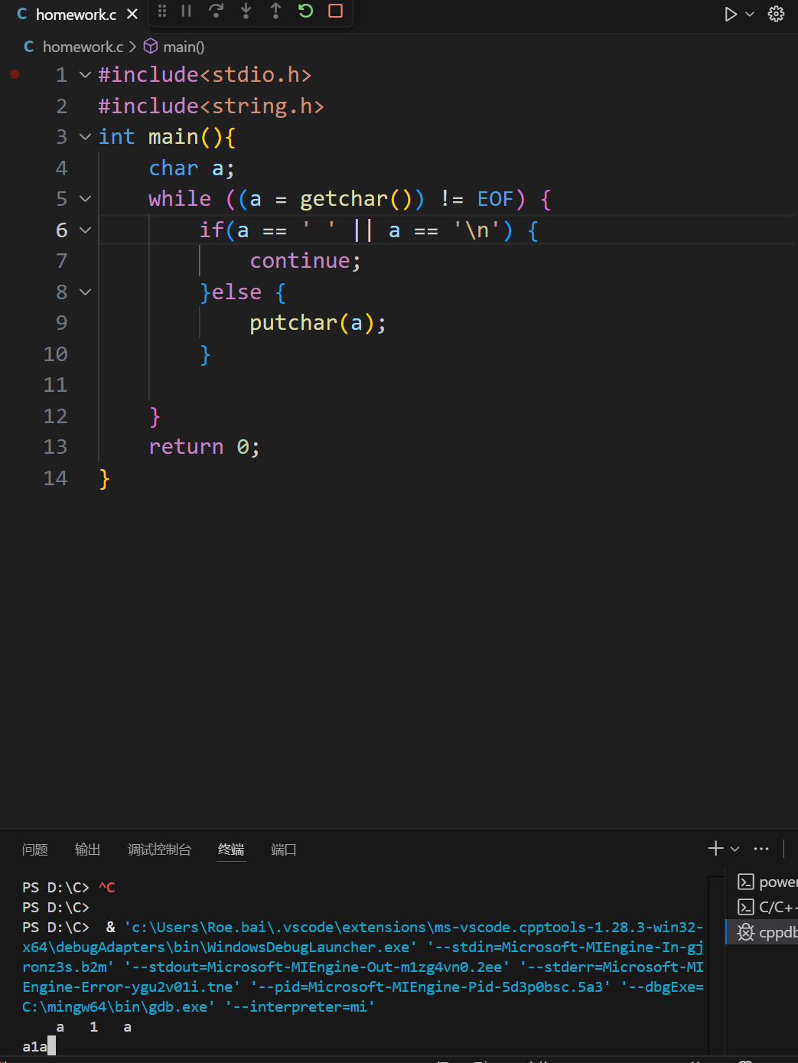Close the homework.c editor tab
This screenshot has width=798, height=1063.
[x=132, y=14]
